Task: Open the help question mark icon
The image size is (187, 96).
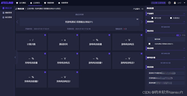Action: click(x=169, y=3)
